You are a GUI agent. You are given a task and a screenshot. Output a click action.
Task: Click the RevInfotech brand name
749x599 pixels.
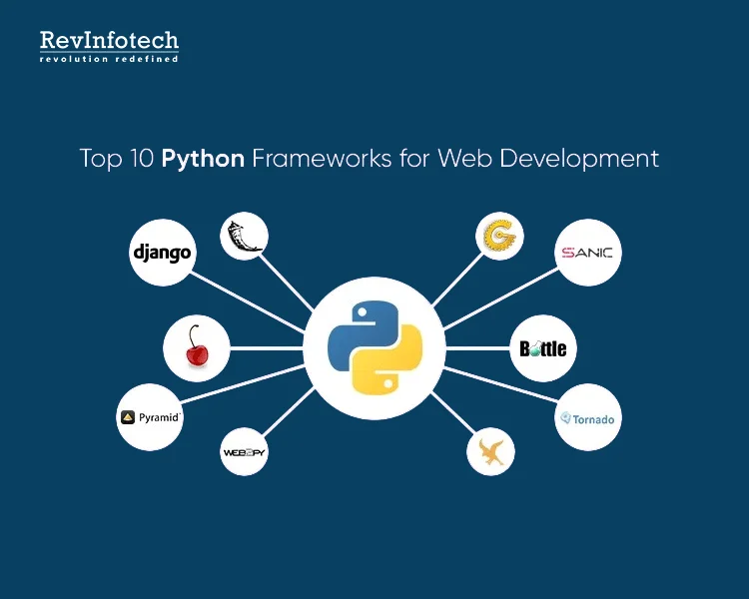tap(109, 41)
